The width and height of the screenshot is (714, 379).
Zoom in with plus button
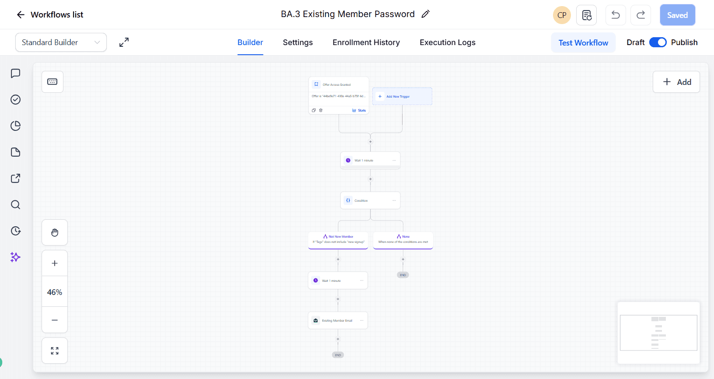tap(55, 263)
